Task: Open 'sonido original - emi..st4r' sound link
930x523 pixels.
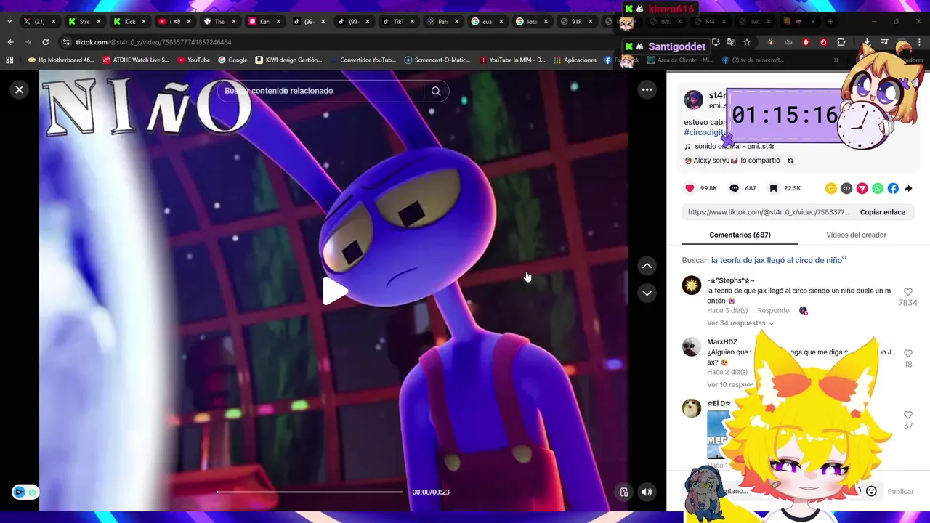Action: click(x=734, y=147)
